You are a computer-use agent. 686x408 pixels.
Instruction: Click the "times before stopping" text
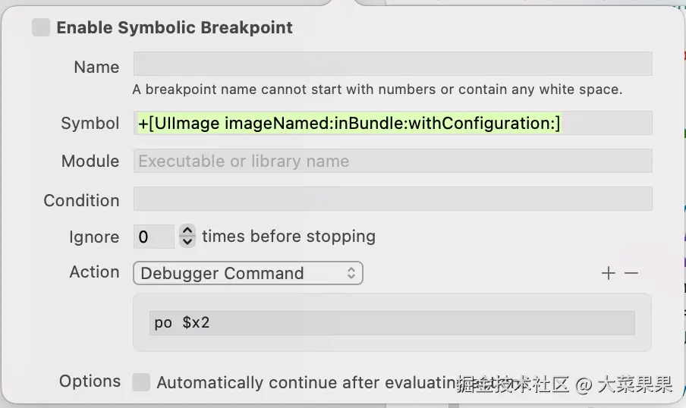coord(288,236)
